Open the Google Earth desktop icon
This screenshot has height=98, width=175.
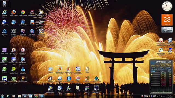[4, 23]
